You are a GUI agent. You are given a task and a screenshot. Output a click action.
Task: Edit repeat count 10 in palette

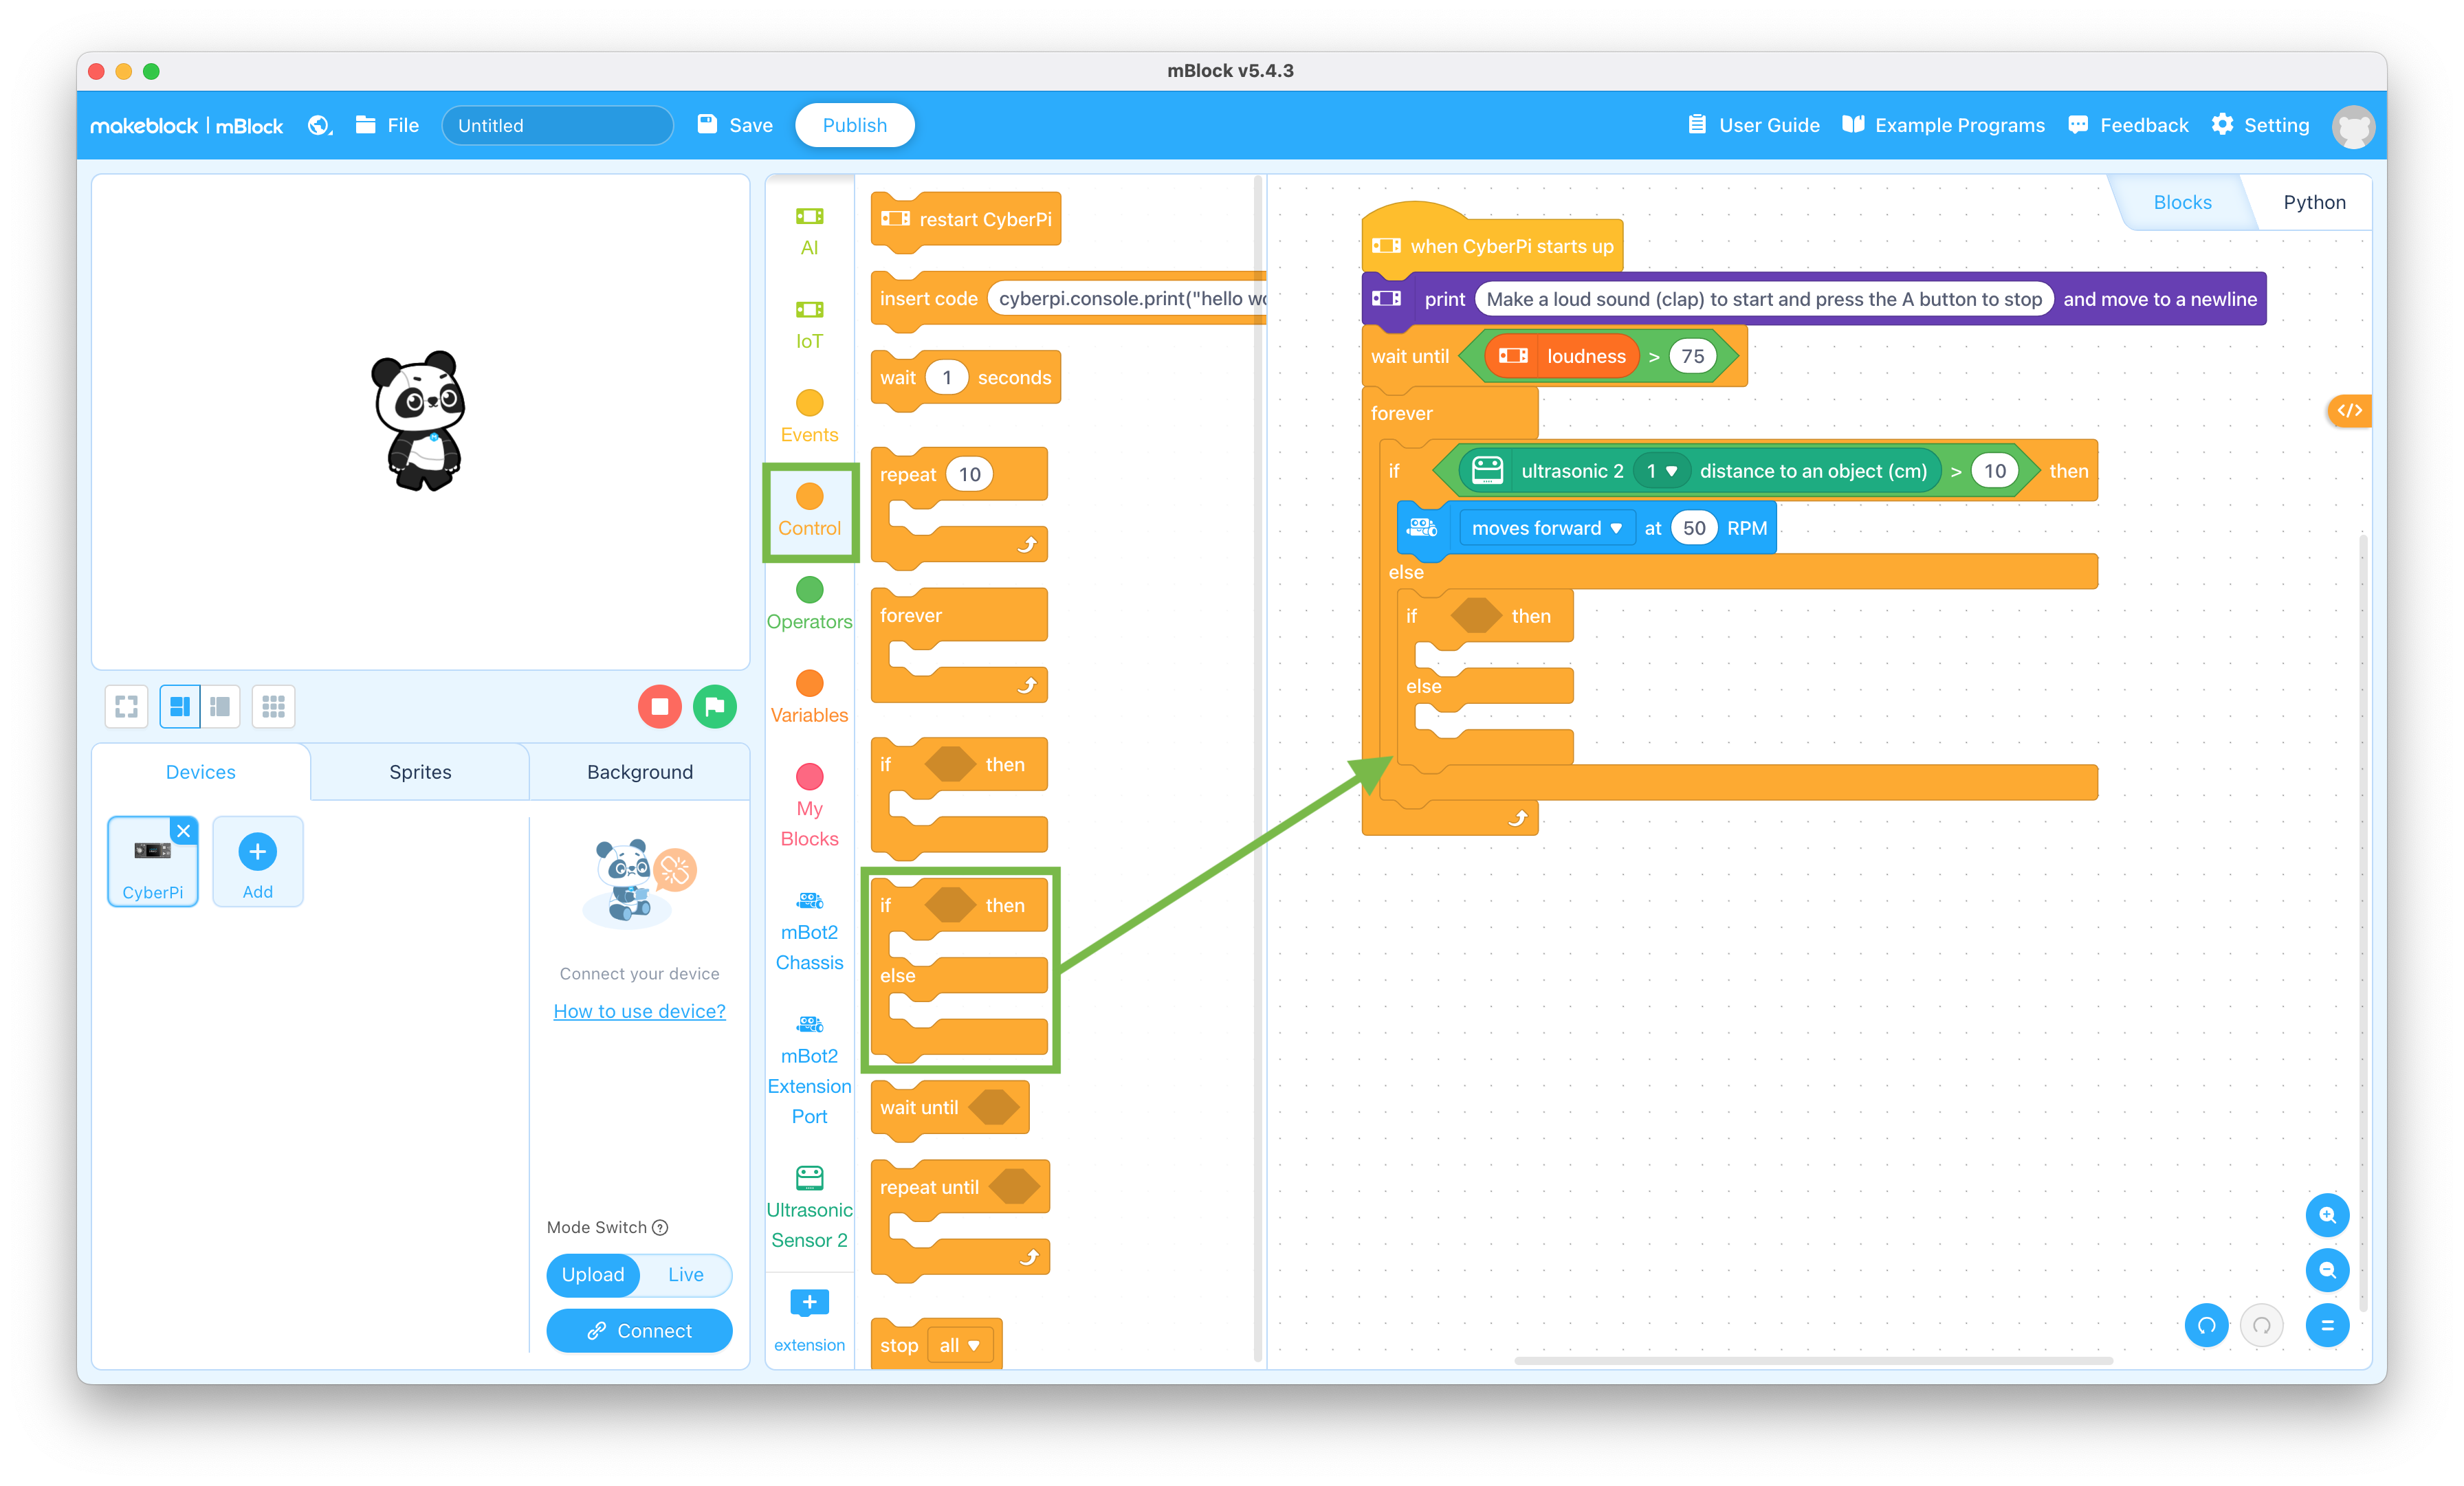969,474
